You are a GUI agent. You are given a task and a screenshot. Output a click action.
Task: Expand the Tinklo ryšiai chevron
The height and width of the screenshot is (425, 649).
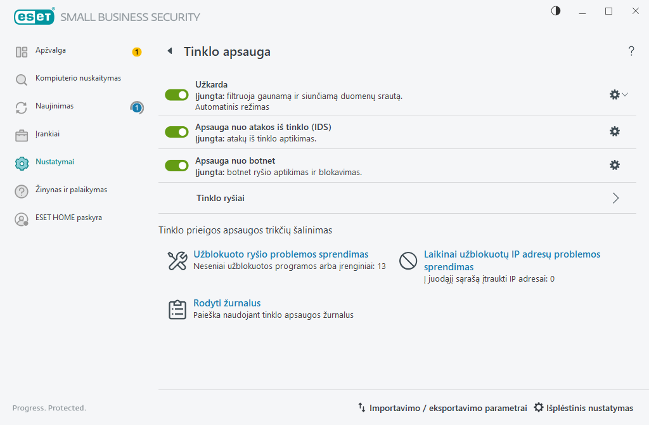click(616, 198)
